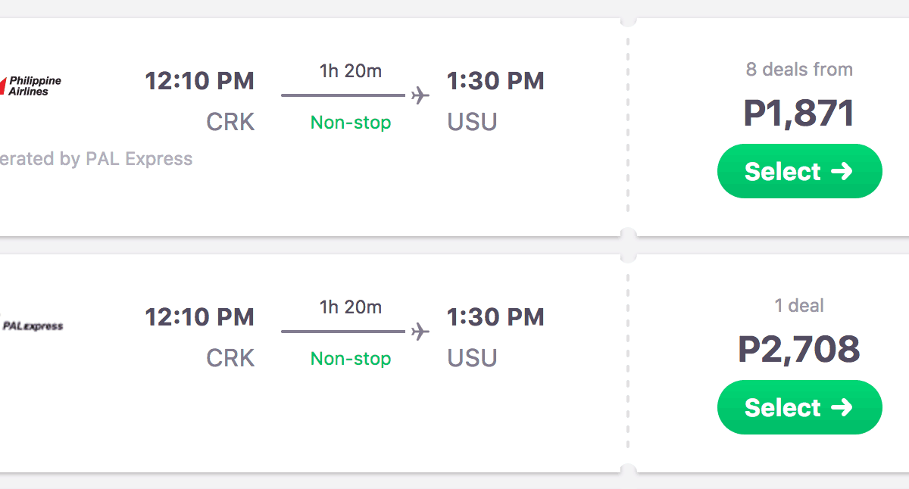This screenshot has height=489, width=909.
Task: Click 1:30 PM arrival on the Philippine Airlines flight
Action: pos(495,81)
